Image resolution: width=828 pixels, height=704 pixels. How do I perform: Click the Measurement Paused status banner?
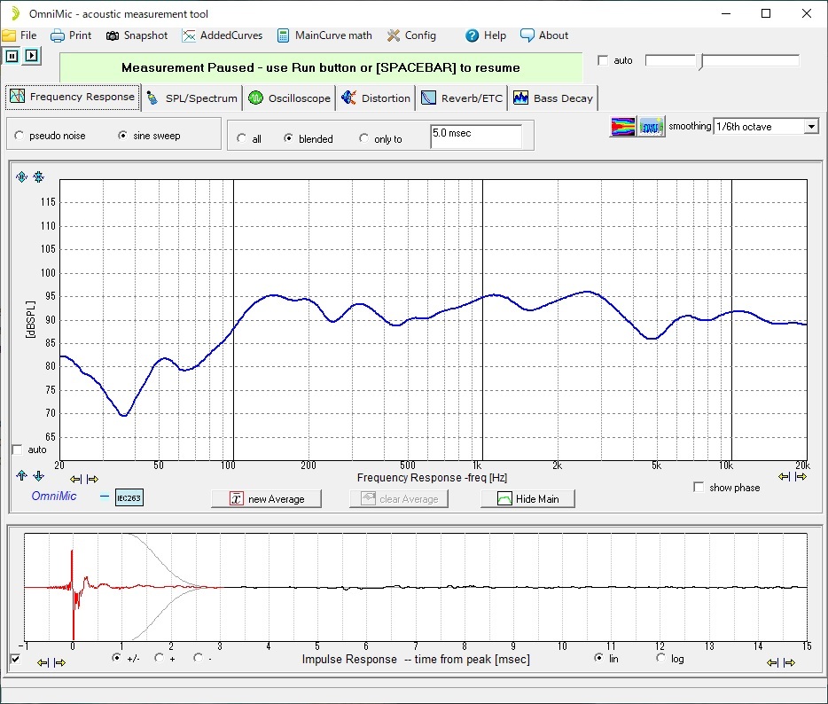321,67
